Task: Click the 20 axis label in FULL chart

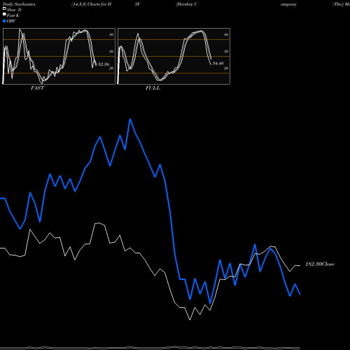Action: click(x=226, y=68)
